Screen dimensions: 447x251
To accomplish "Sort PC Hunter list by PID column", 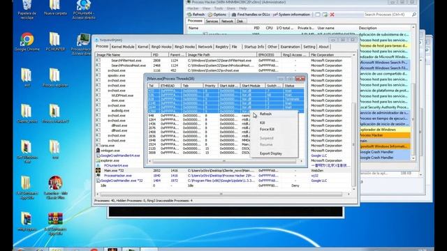I will pos(159,54).
